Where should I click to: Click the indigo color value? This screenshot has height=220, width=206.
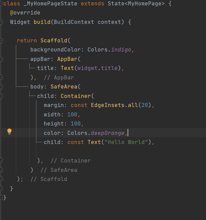(x=121, y=50)
